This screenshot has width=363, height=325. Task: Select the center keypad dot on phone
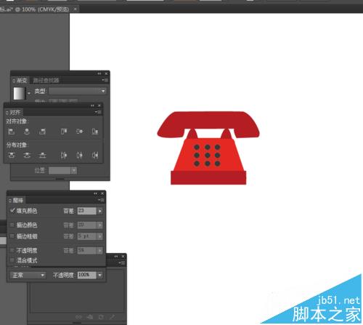[x=208, y=156]
